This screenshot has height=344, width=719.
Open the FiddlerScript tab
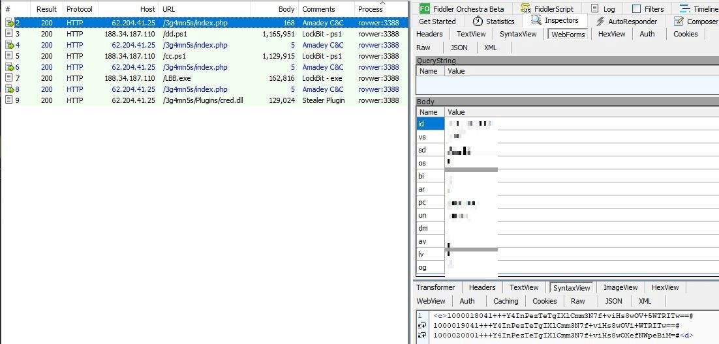(x=547, y=8)
